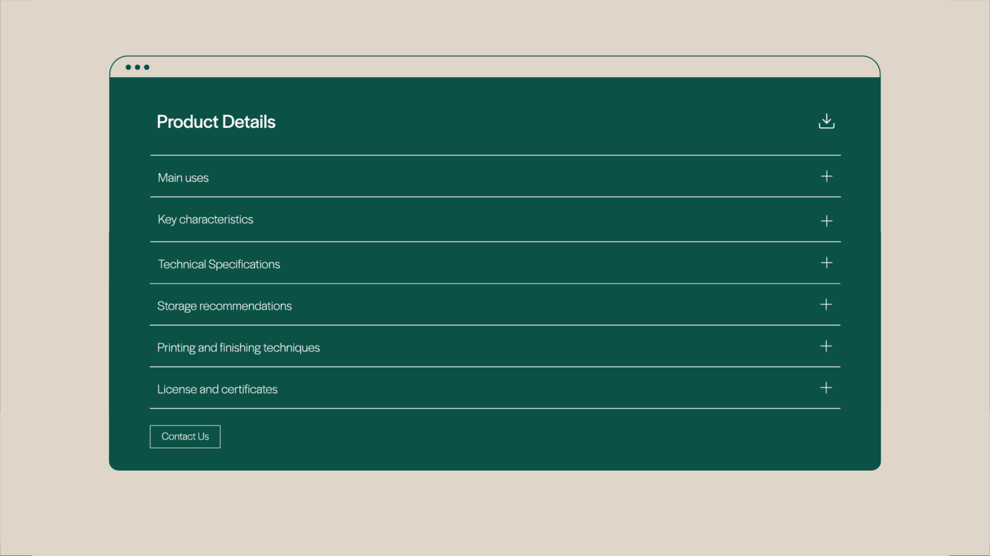The height and width of the screenshot is (556, 990).
Task: Expand Storage recommendations plus icon
Action: (x=826, y=304)
